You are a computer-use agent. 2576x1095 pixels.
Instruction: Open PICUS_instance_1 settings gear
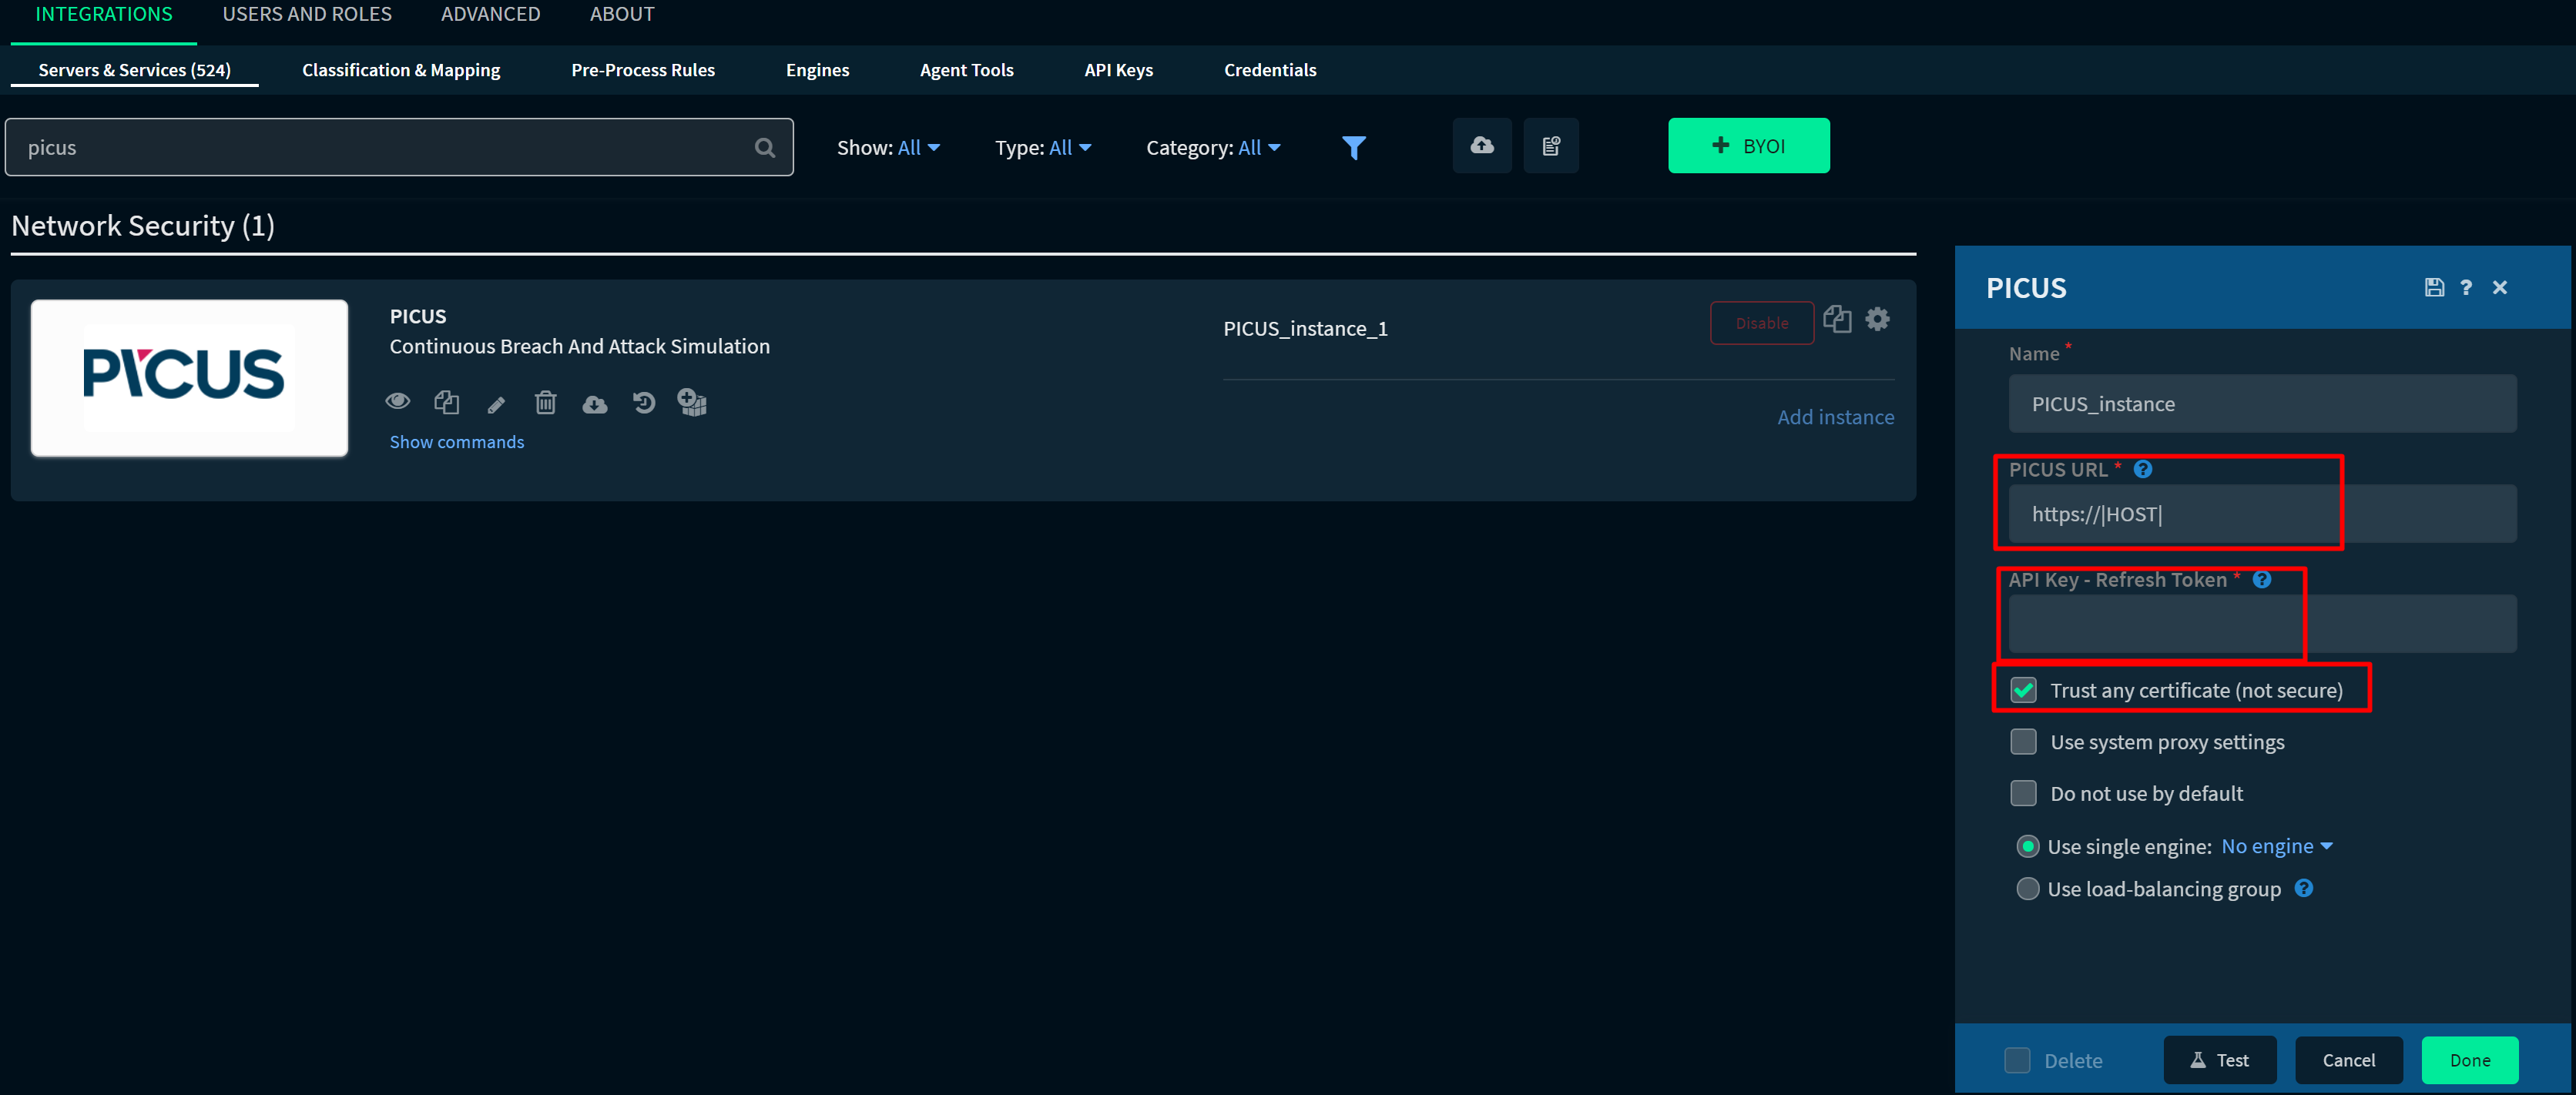click(1877, 319)
